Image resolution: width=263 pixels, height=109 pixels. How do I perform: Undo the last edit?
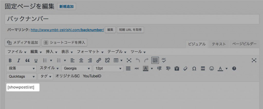click(138, 60)
